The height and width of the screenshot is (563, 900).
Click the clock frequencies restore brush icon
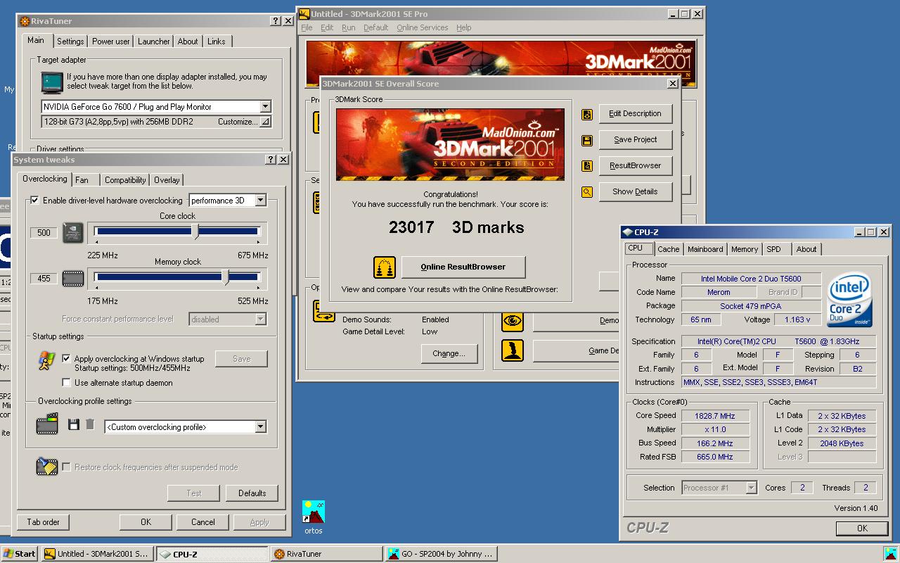click(x=47, y=467)
